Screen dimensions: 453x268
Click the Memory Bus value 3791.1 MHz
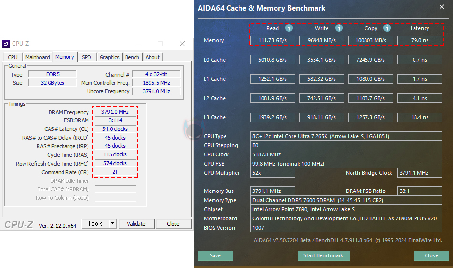pyautogui.click(x=273, y=191)
